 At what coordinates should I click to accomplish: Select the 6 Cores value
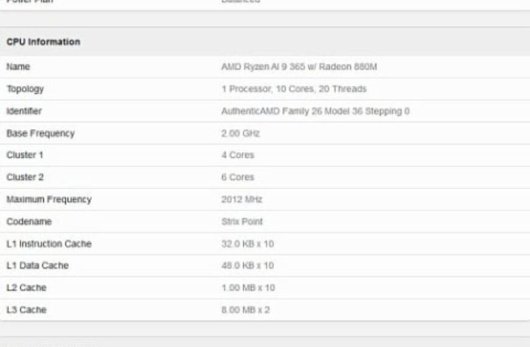point(238,177)
